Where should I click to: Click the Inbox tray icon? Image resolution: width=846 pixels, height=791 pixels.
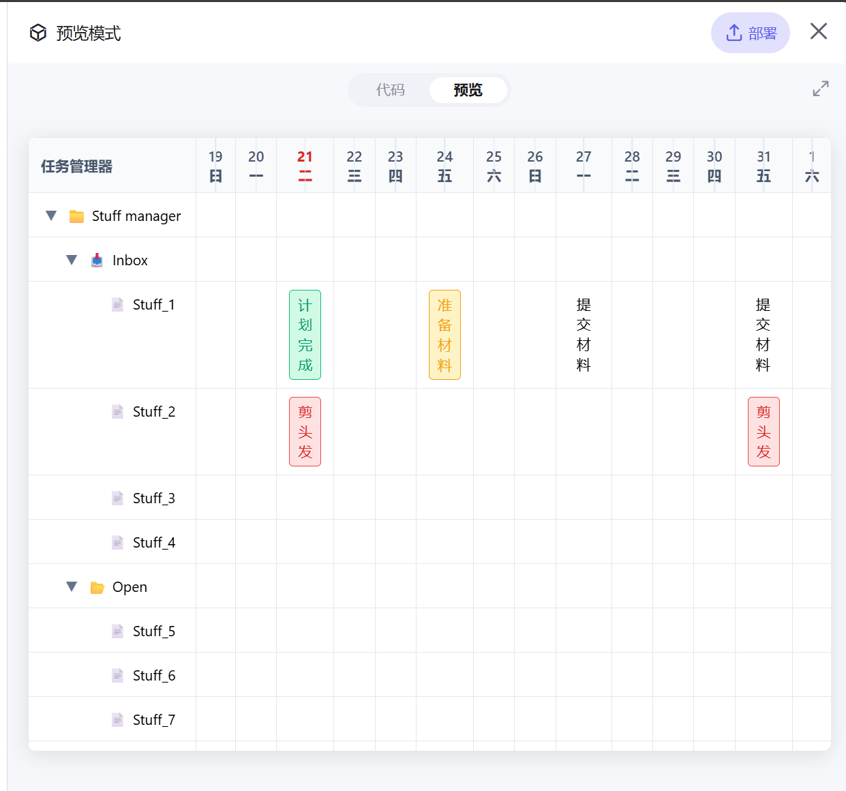click(x=97, y=260)
